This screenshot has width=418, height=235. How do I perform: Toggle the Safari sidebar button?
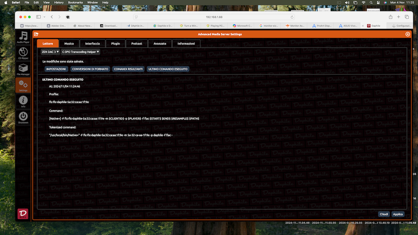38,17
